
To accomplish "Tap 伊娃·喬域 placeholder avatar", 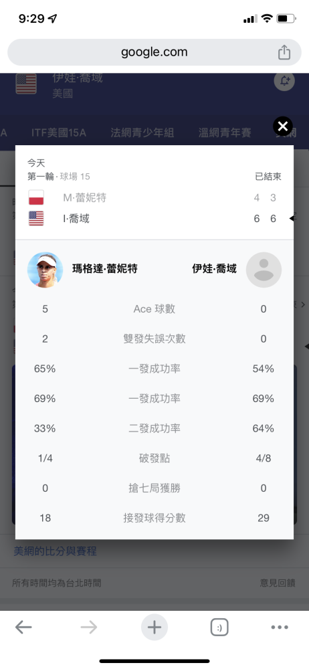I will [x=264, y=270].
